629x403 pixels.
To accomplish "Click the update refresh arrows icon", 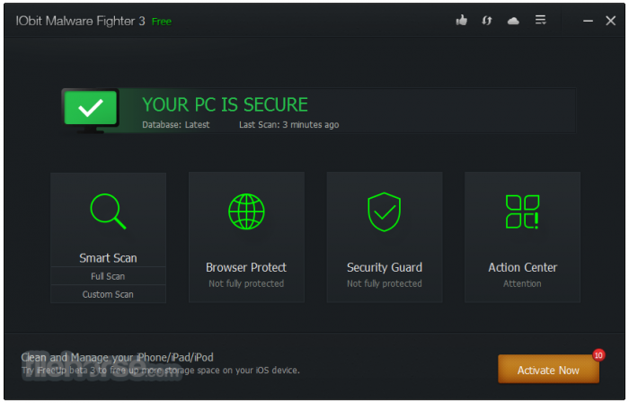I will point(487,21).
